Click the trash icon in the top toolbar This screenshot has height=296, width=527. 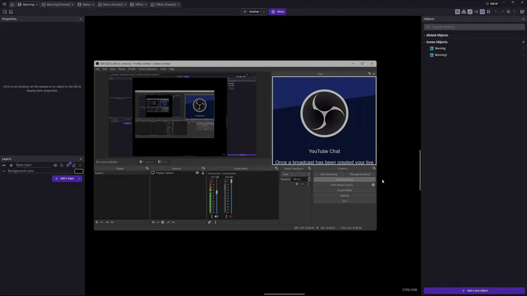tap(515, 12)
